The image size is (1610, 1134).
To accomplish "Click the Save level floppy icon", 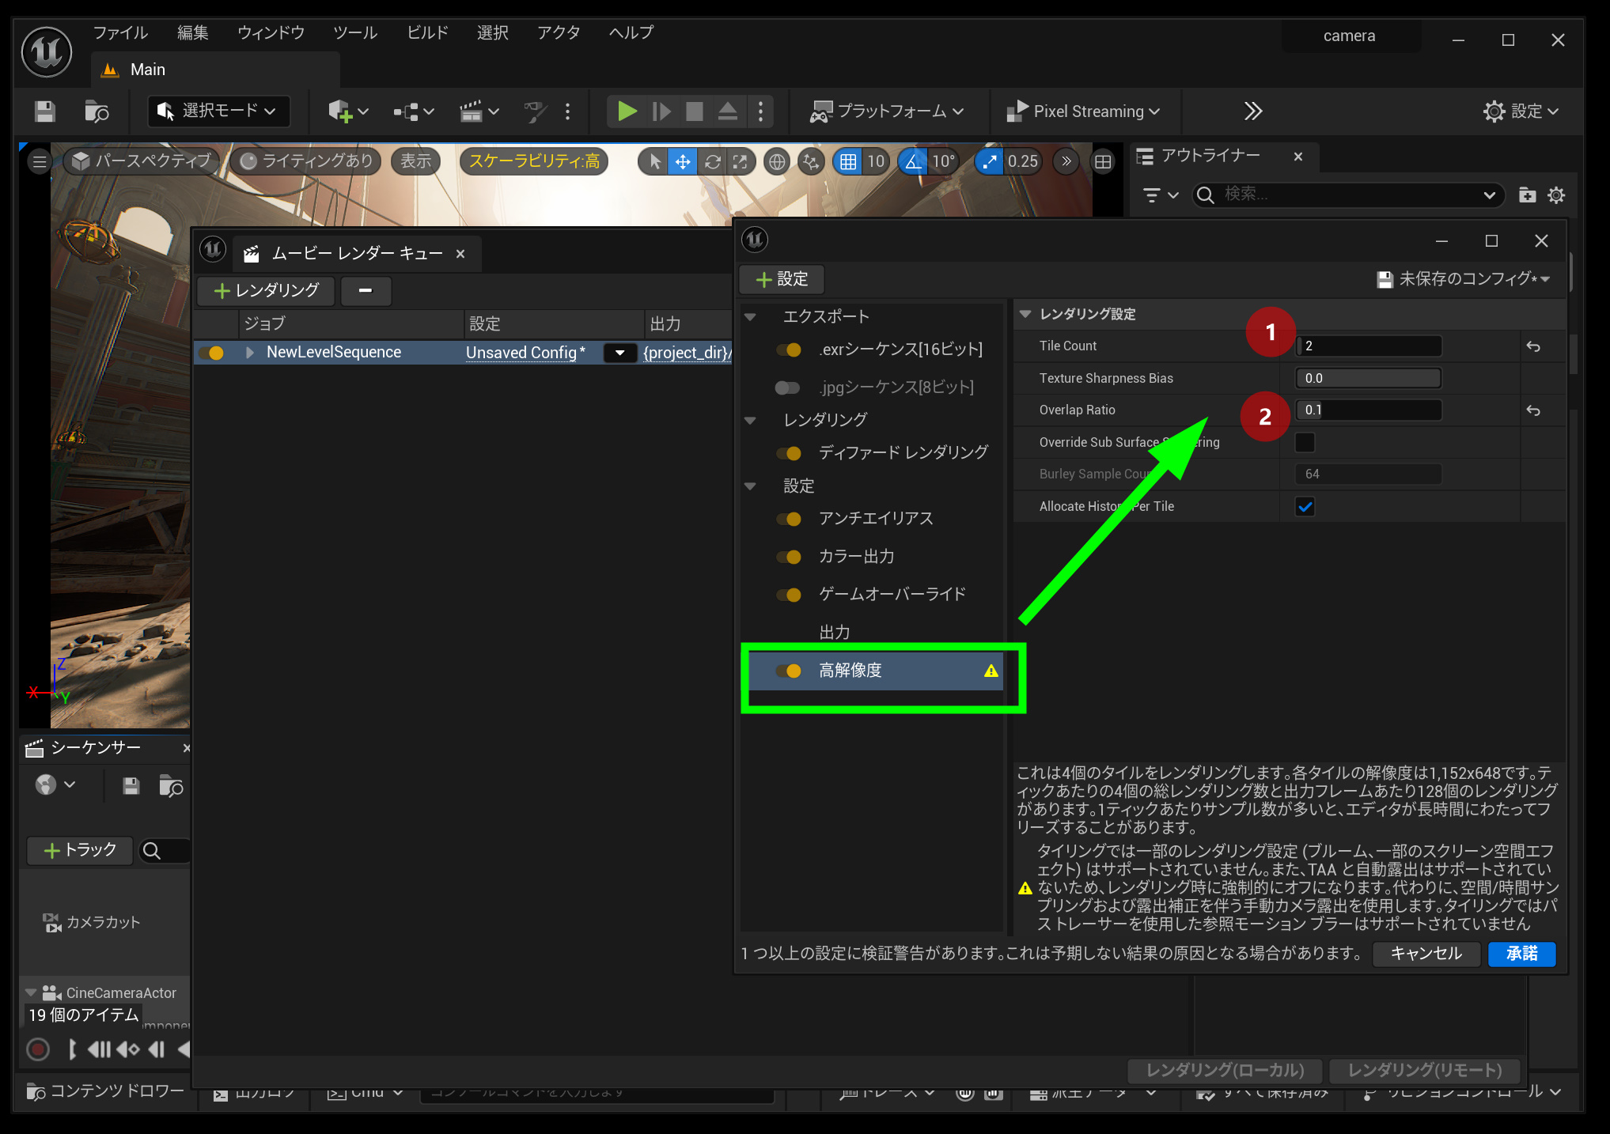I will point(45,112).
